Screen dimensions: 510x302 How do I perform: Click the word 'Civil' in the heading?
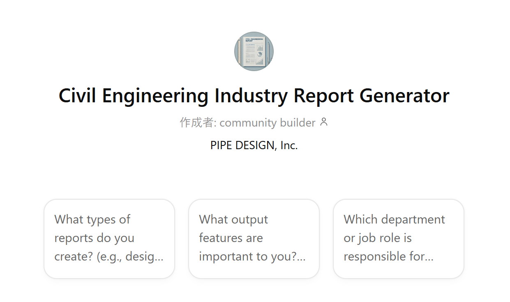click(77, 96)
